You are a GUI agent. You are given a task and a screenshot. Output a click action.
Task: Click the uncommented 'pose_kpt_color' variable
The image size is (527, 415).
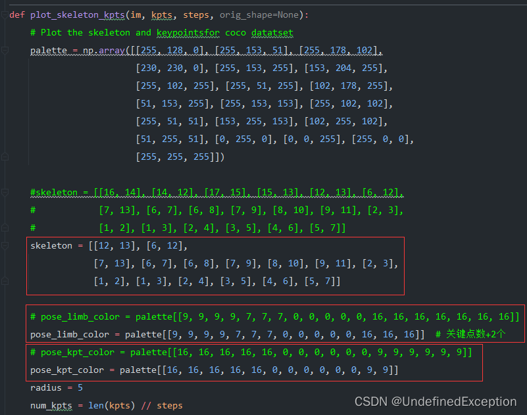click(x=67, y=370)
